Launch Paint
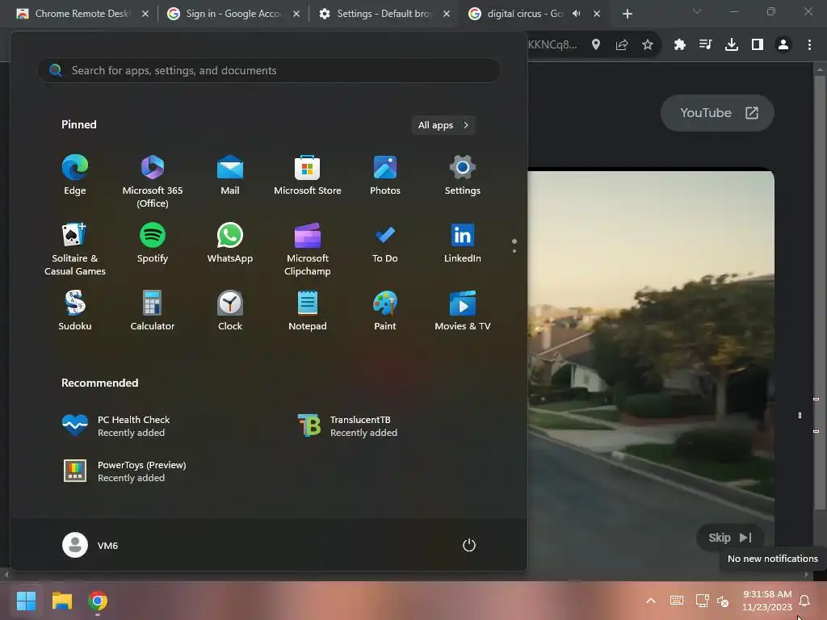The height and width of the screenshot is (620, 827). tap(385, 311)
